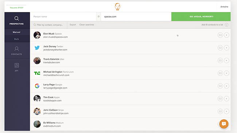Open the orange help chat bubble
The image size is (237, 133).
tap(224, 124)
